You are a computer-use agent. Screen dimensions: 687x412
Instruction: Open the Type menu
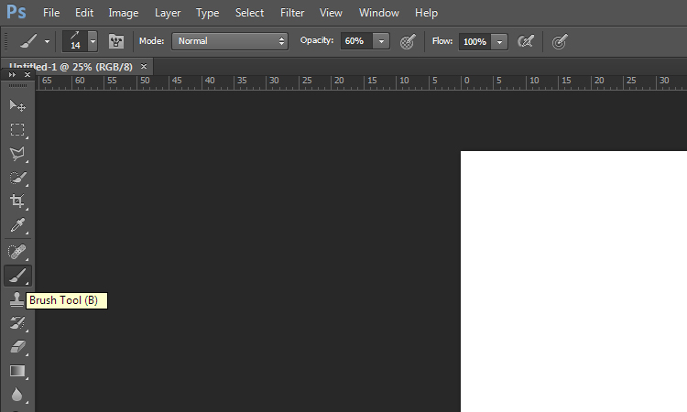point(207,13)
